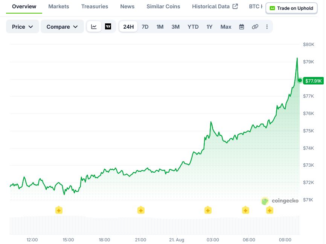Select the 24H time range
The image size is (326, 244).
[x=128, y=27]
